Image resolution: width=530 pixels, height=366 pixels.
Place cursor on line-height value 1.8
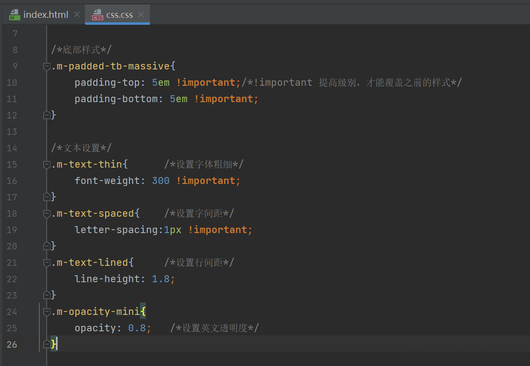point(161,279)
